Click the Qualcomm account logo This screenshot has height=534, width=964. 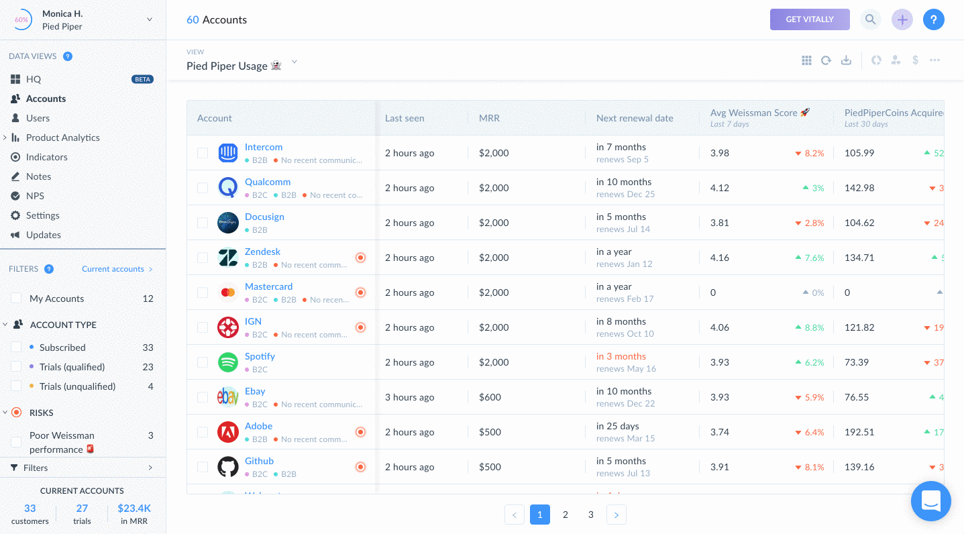228,188
